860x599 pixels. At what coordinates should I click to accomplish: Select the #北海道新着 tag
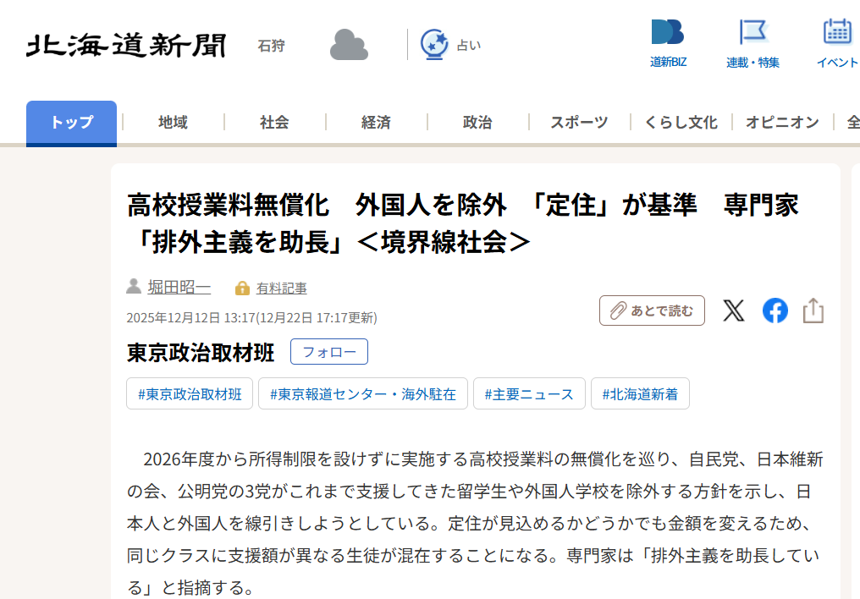(x=640, y=394)
